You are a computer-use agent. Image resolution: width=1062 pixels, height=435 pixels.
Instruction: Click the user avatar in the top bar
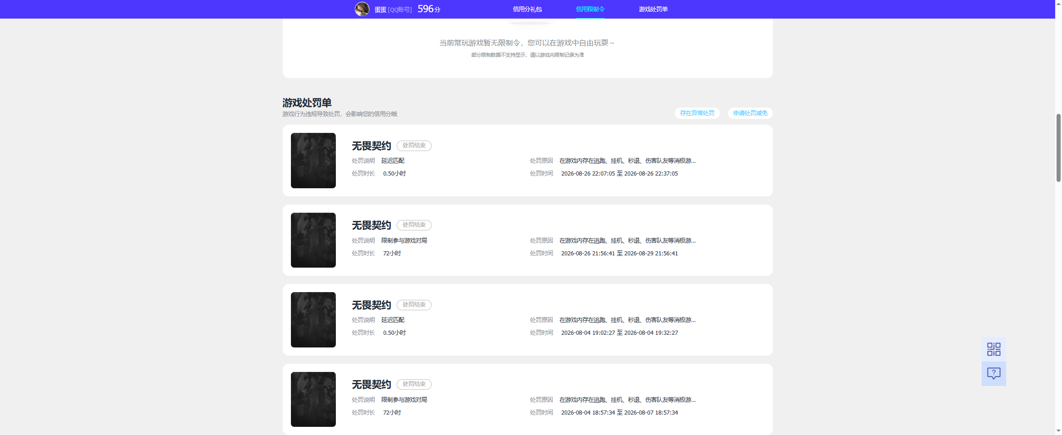click(362, 9)
